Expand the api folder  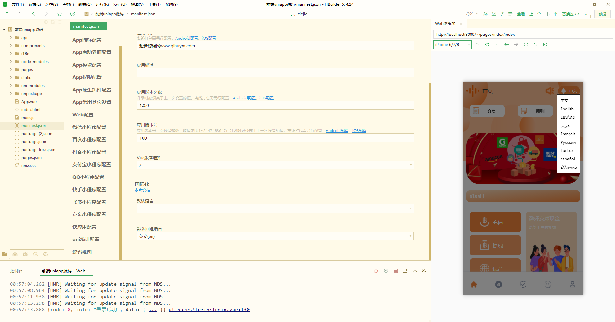[11, 37]
